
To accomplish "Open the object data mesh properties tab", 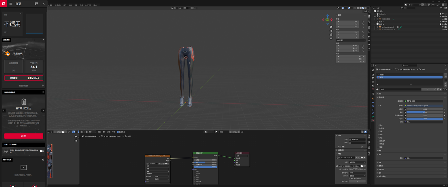I will pyautogui.click(x=373, y=117).
